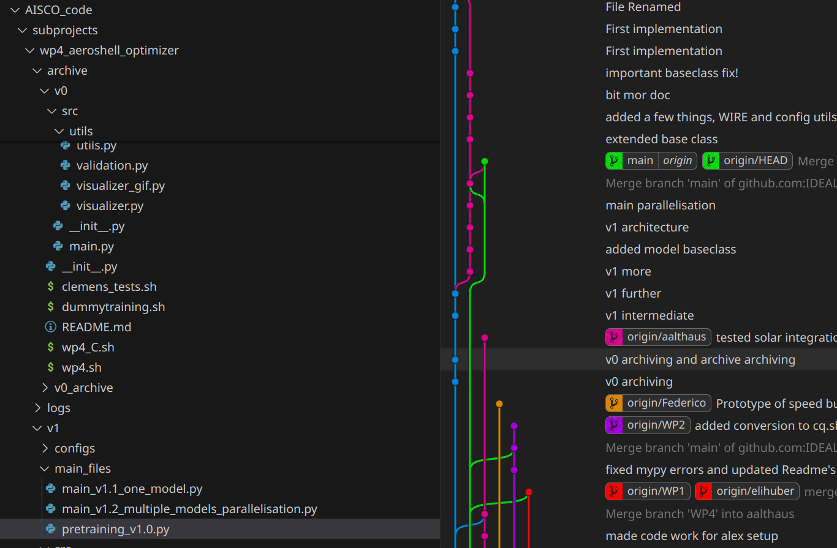Select the 'bit mor doc' commit

[x=638, y=95]
